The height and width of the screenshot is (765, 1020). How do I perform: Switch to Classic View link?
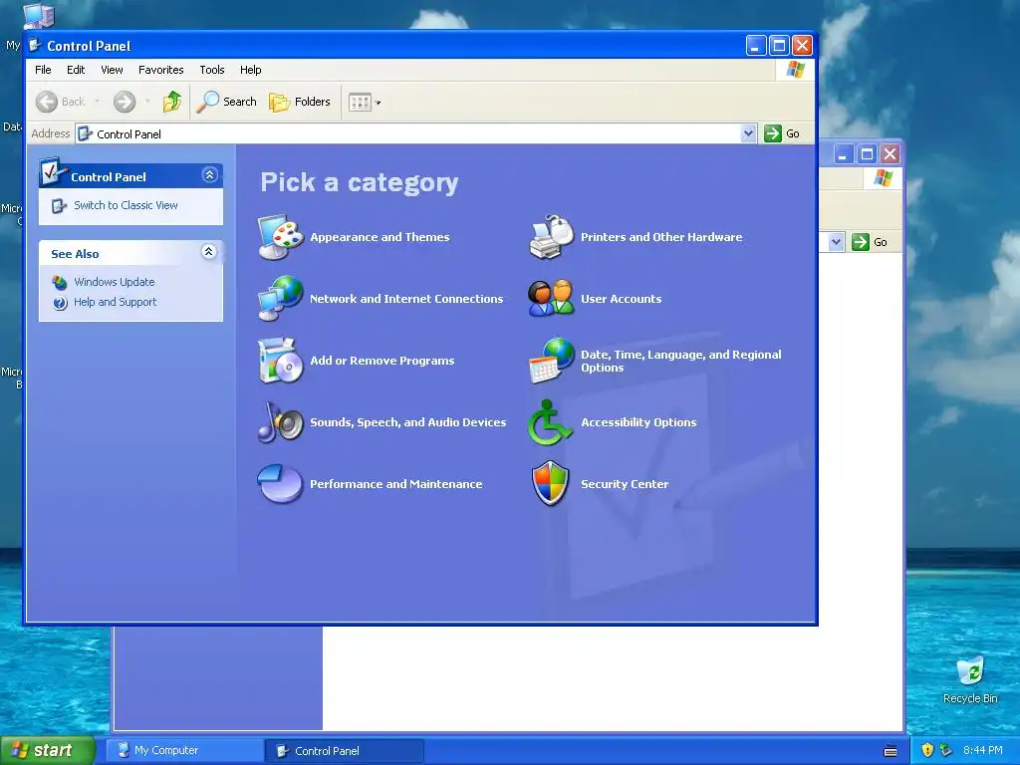point(126,205)
